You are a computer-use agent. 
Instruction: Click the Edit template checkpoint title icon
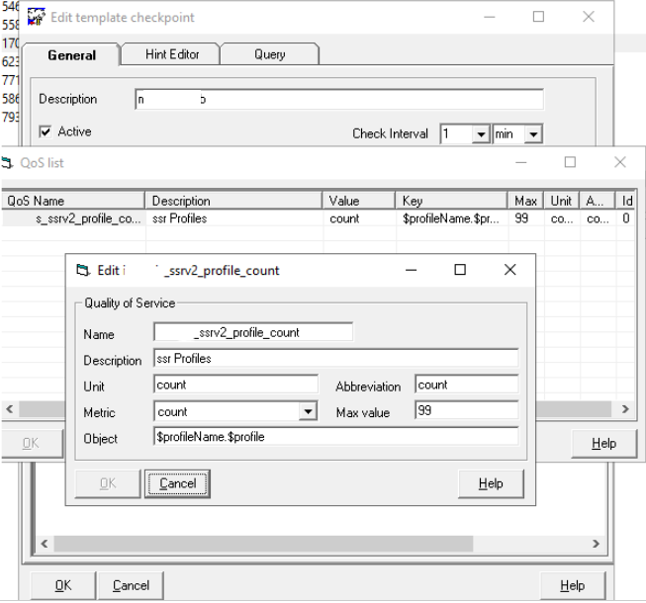(x=37, y=18)
